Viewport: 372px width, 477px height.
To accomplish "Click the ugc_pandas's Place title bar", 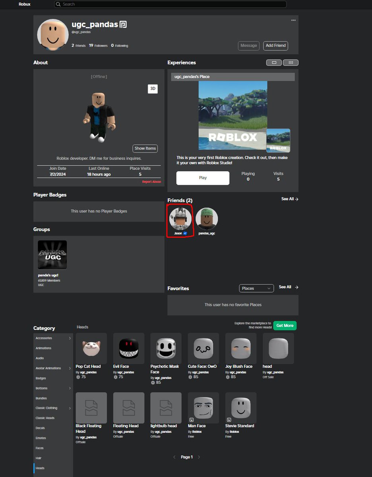I will coord(233,77).
